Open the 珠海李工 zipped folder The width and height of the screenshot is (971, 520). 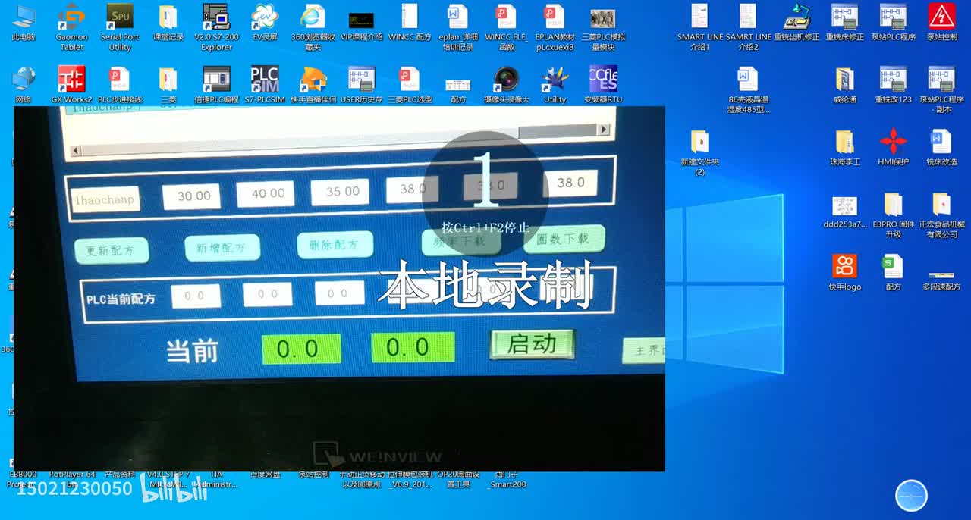click(x=844, y=147)
